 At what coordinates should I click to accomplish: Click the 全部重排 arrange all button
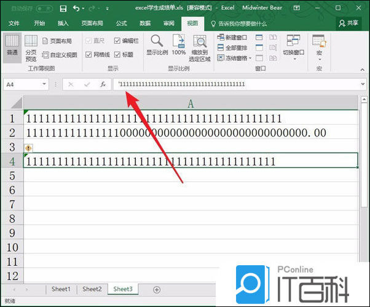tap(232, 48)
